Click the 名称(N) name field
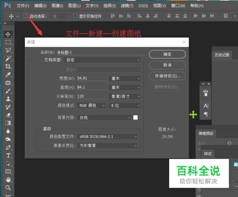The width and height of the screenshot is (238, 197). 100,52
